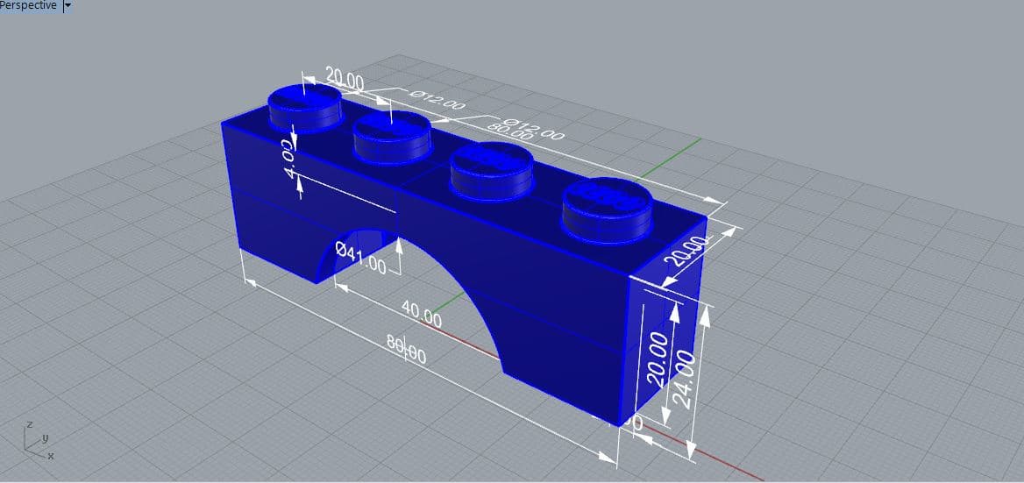The image size is (1024, 483).
Task: Select the Ø12.00 dimension nearest the 20.00 label
Action: coord(437,100)
